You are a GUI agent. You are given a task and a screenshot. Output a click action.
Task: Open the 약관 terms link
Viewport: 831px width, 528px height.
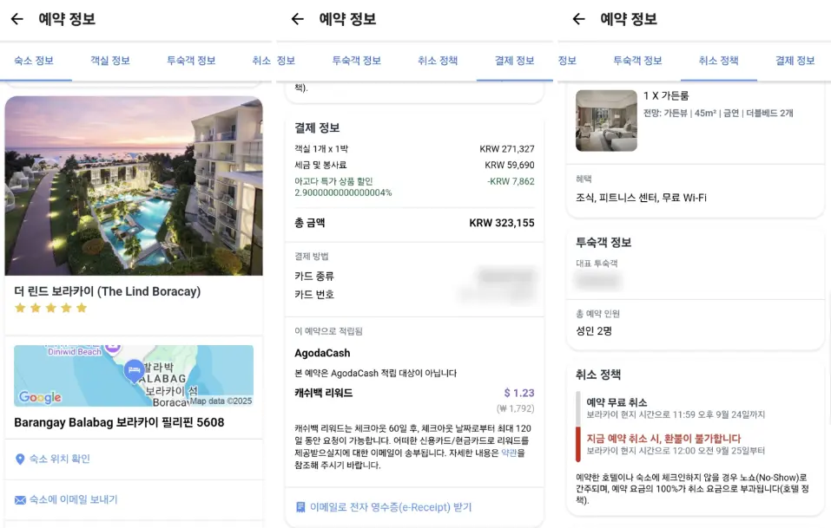tap(509, 453)
